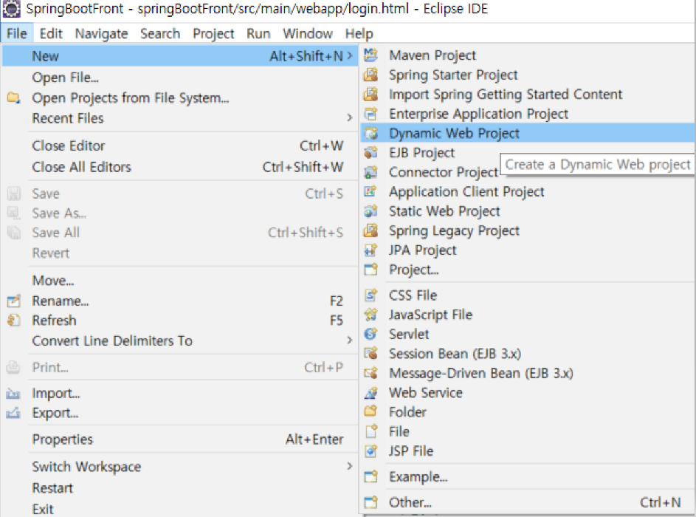
Task: Click the generic Project... icon
Action: click(371, 270)
